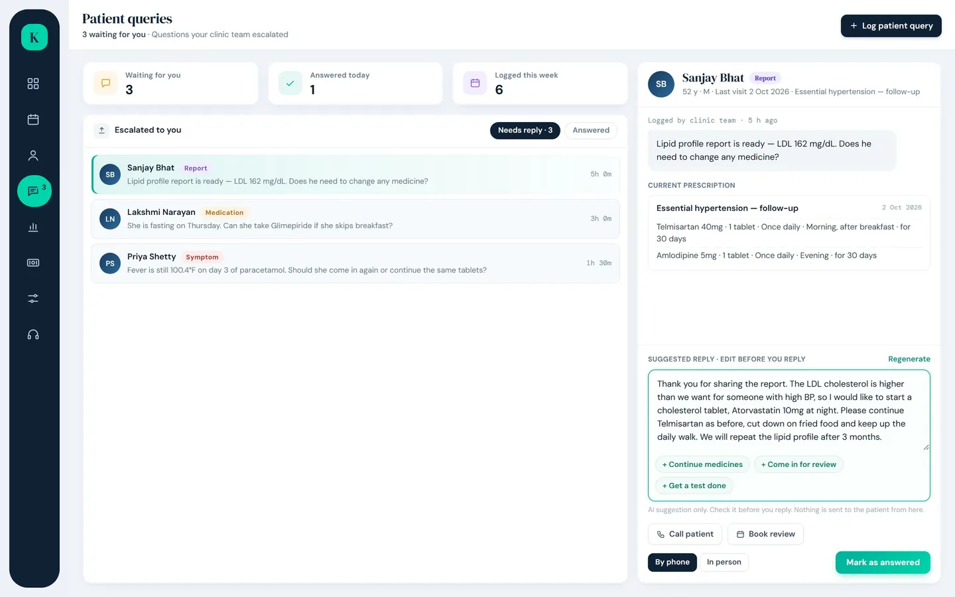Open the patients person icon in sidebar

(x=33, y=155)
